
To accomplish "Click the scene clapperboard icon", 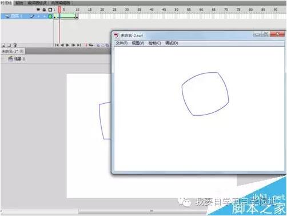I will click(10, 59).
